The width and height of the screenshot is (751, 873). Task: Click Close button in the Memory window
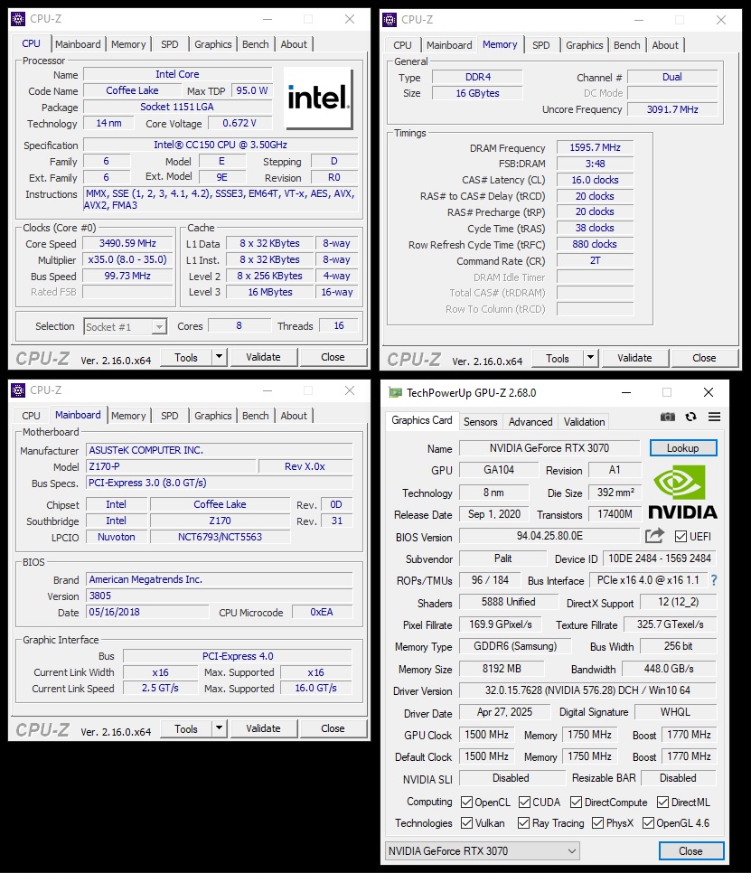[x=704, y=358]
